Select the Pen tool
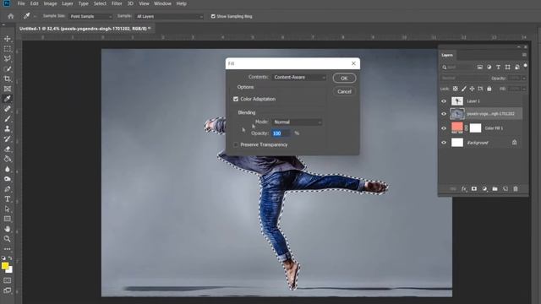Screen dimensions: 541x304 [x=8, y=189]
